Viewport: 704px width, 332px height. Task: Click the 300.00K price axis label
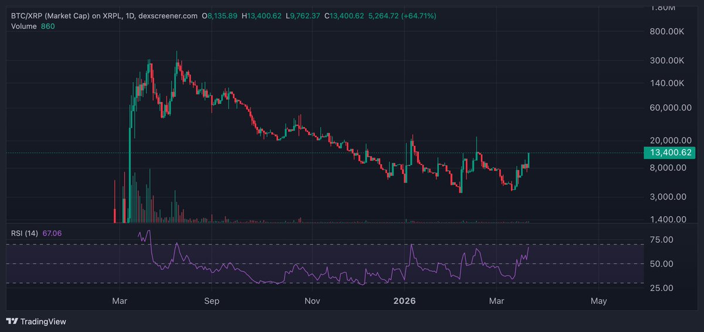pyautogui.click(x=666, y=60)
